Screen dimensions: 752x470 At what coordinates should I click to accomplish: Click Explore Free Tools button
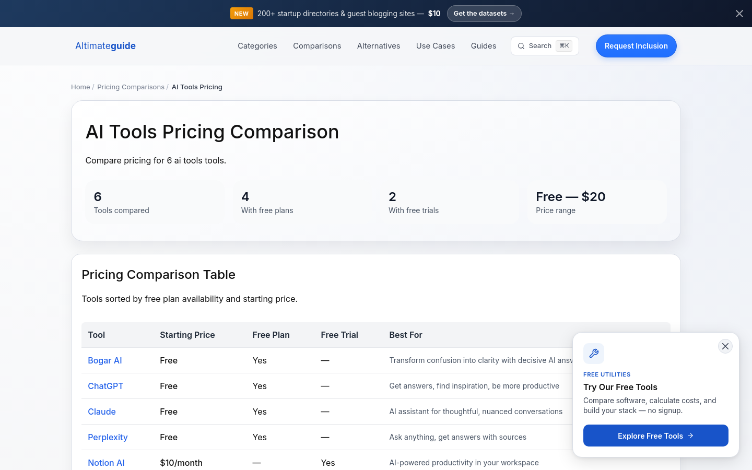point(656,436)
